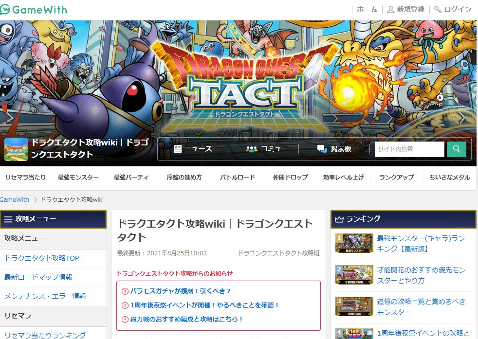
Task: Open the コミュ community tab
Action: 263,149
